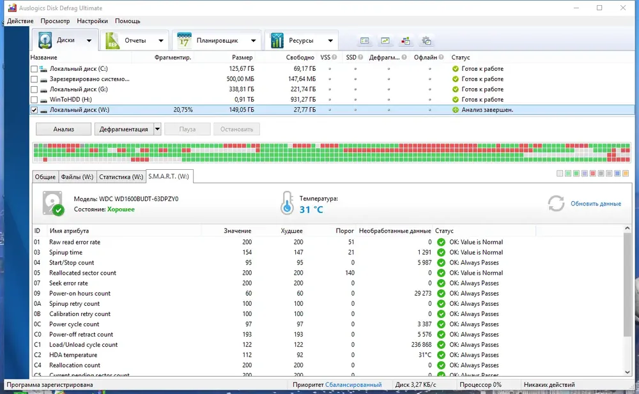
Task: Open the Настройки menu
Action: coord(92,21)
